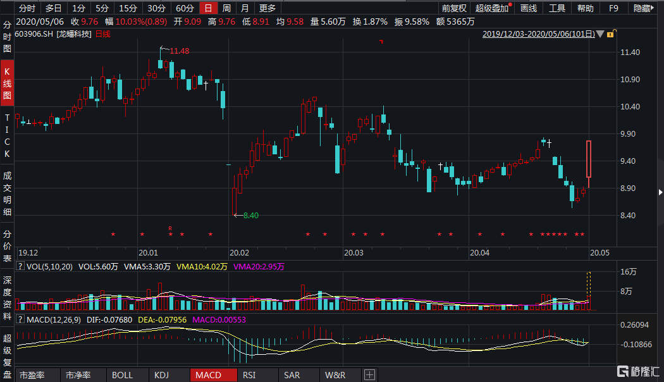This screenshot has width=664, height=382.
Task: Click VOL(5,10,20) indicator title
Action: (x=49, y=266)
